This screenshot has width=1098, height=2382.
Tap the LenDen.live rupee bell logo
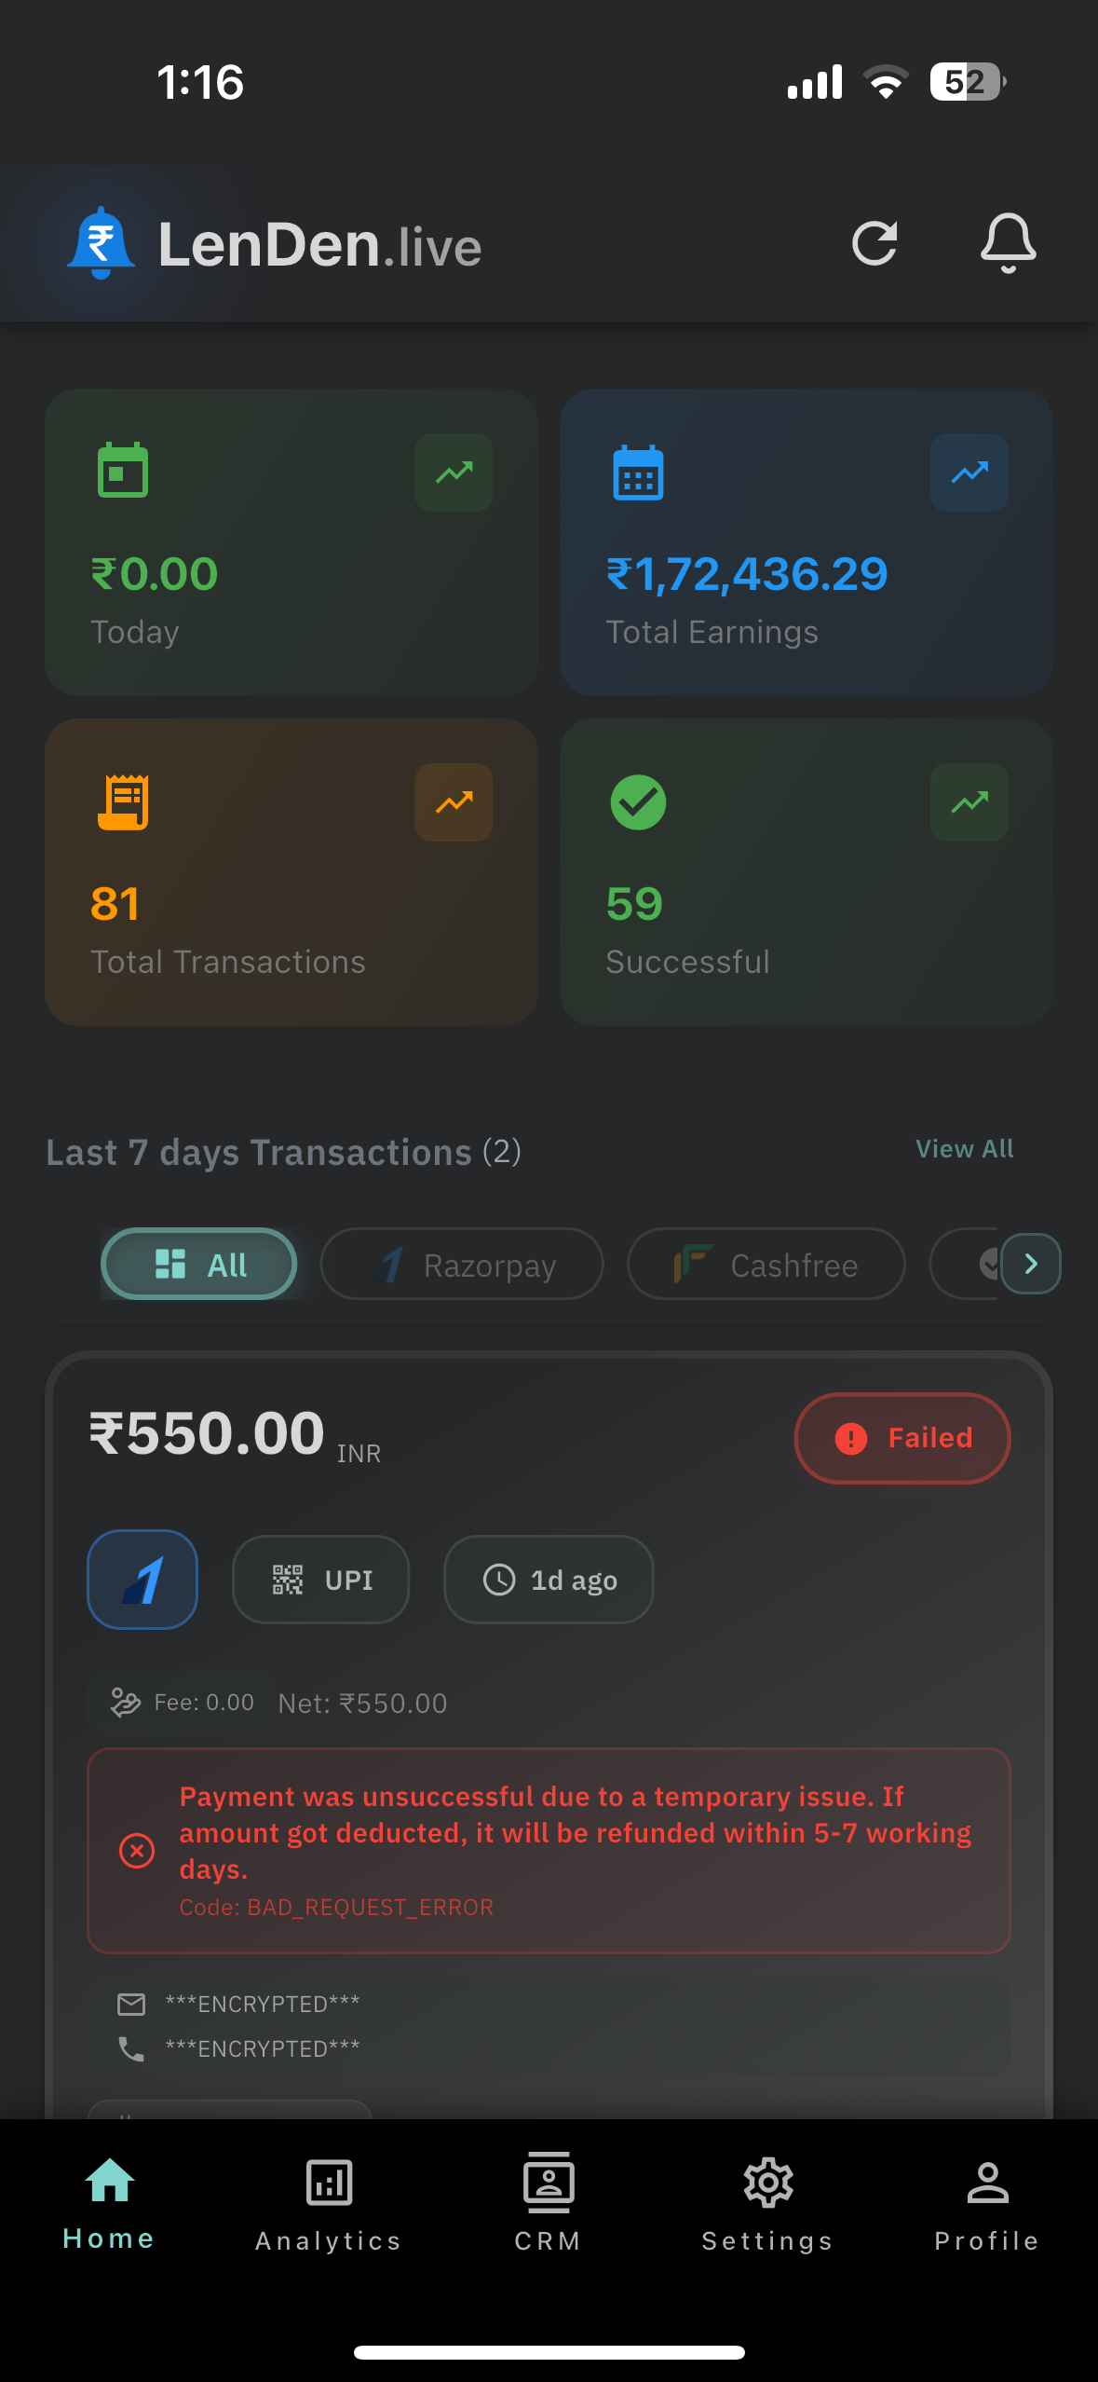101,244
